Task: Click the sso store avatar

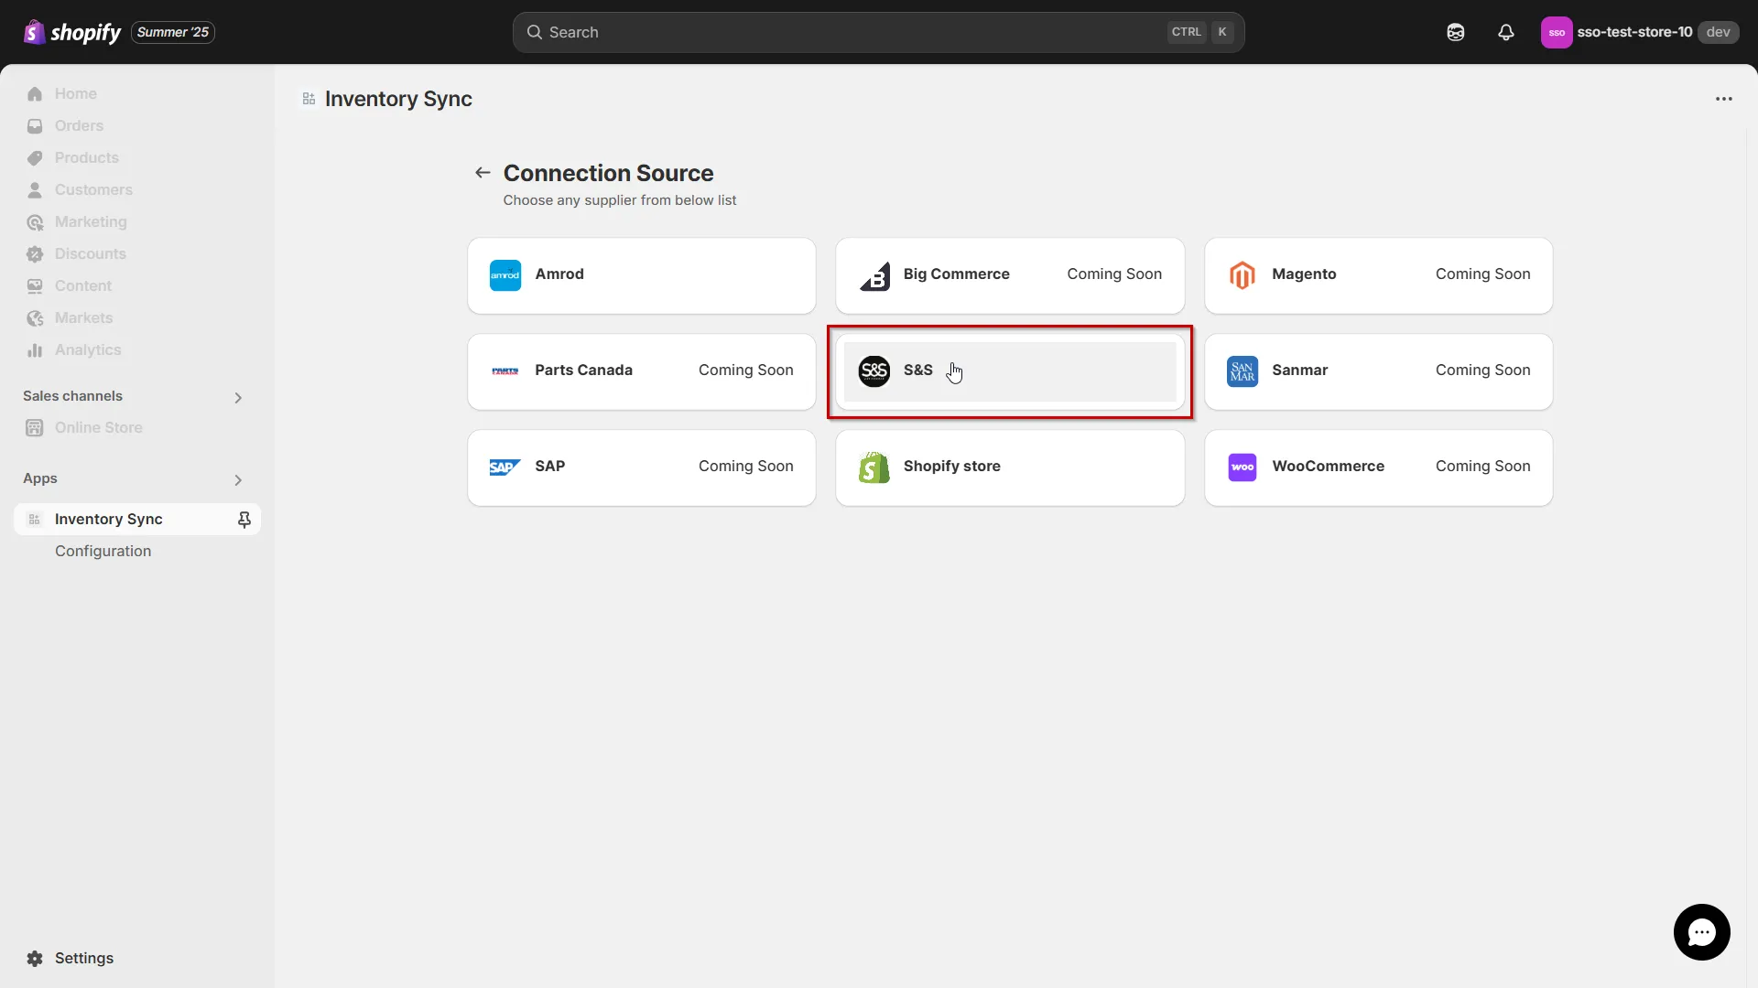Action: coord(1556,32)
